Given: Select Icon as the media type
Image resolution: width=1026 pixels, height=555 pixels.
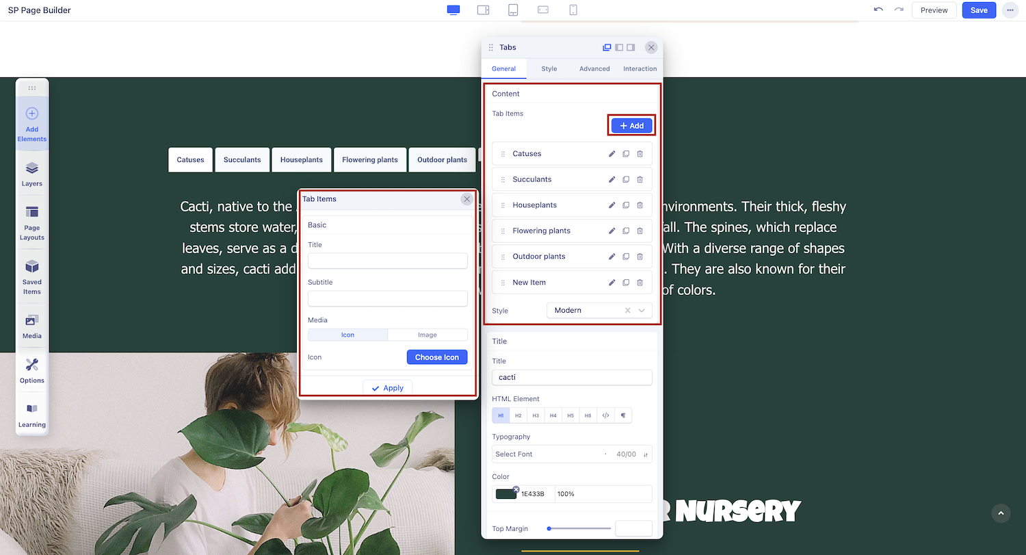Looking at the screenshot, I should tap(347, 335).
